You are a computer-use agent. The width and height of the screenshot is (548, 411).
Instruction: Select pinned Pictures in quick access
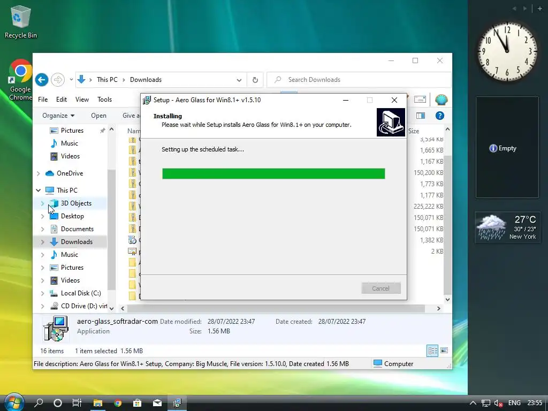(x=72, y=131)
